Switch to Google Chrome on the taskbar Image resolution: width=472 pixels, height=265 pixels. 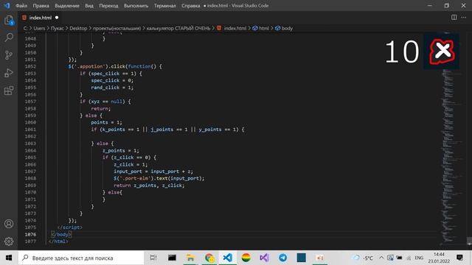pos(209,258)
